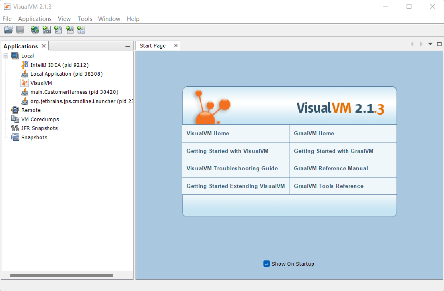Image resolution: width=444 pixels, height=291 pixels.
Task: Close the Applications panel tab
Action: (x=43, y=46)
